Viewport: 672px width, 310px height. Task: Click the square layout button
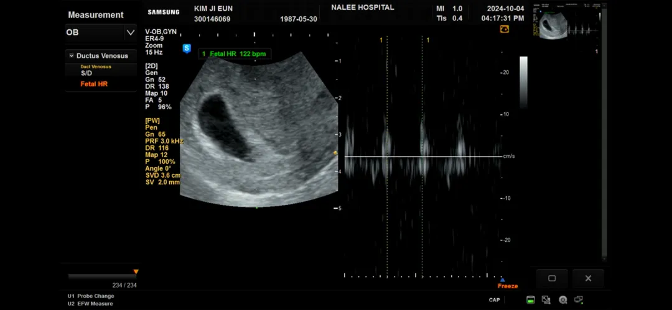click(x=552, y=278)
